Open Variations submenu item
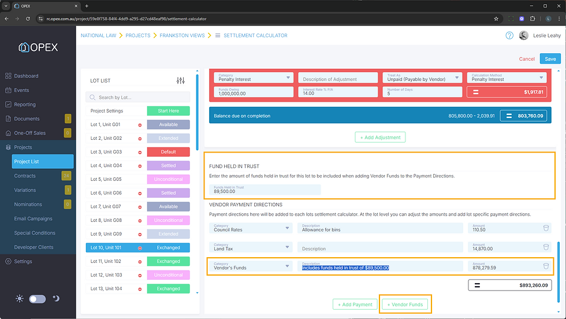This screenshot has width=566, height=319. [x=25, y=190]
